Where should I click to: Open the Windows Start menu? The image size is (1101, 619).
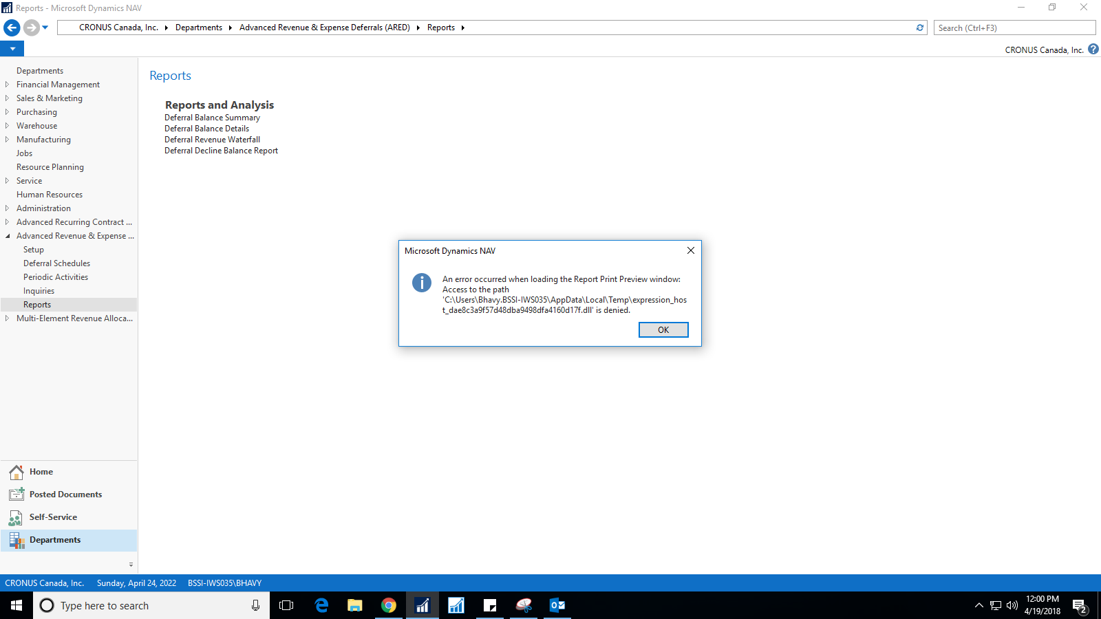pos(17,605)
